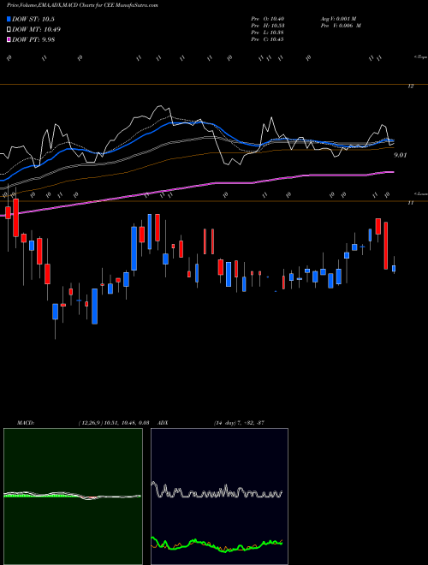
Task: Click the '9.01' value label beside EMA lines
Action: (x=400, y=155)
